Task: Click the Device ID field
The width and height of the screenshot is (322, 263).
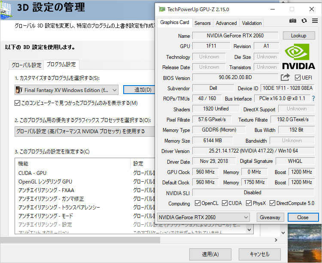Action: 288,88
